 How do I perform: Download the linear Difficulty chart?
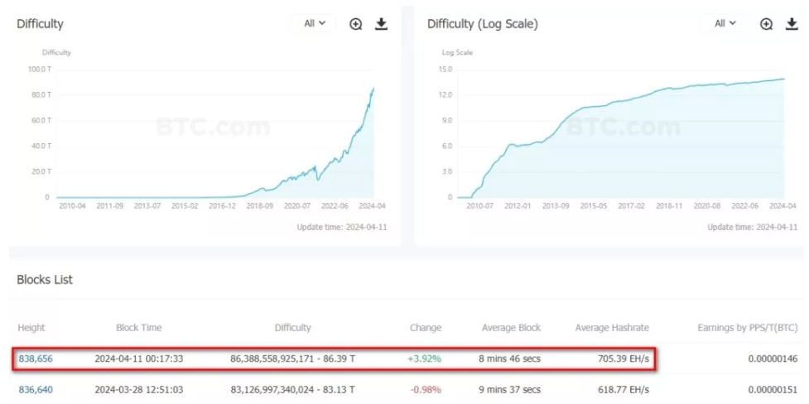pos(381,24)
